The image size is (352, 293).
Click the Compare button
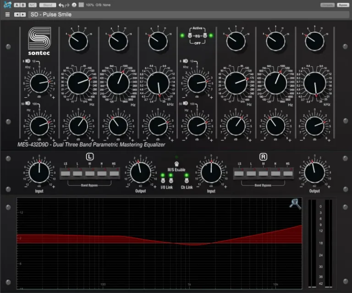327,5
